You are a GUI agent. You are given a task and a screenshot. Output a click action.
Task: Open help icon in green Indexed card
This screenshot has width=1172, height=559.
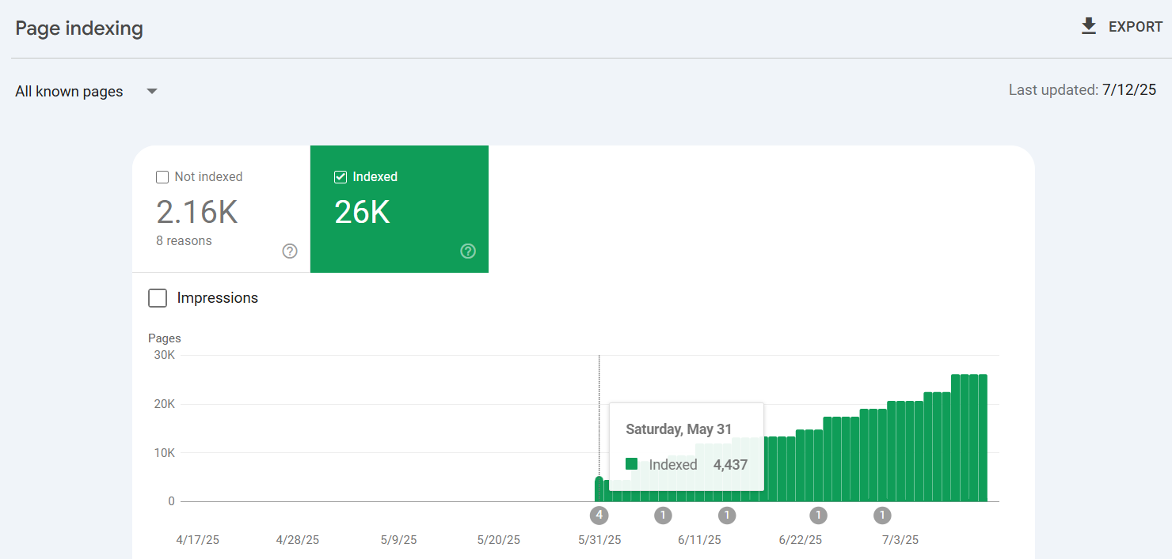pyautogui.click(x=468, y=251)
